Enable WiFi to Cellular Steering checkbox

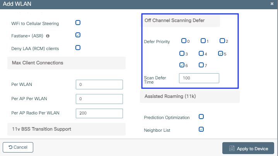[78, 23]
